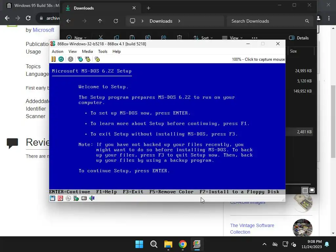Click the Paste icon in File Explorer
336x252 pixels.
pyautogui.click(x=132, y=38)
